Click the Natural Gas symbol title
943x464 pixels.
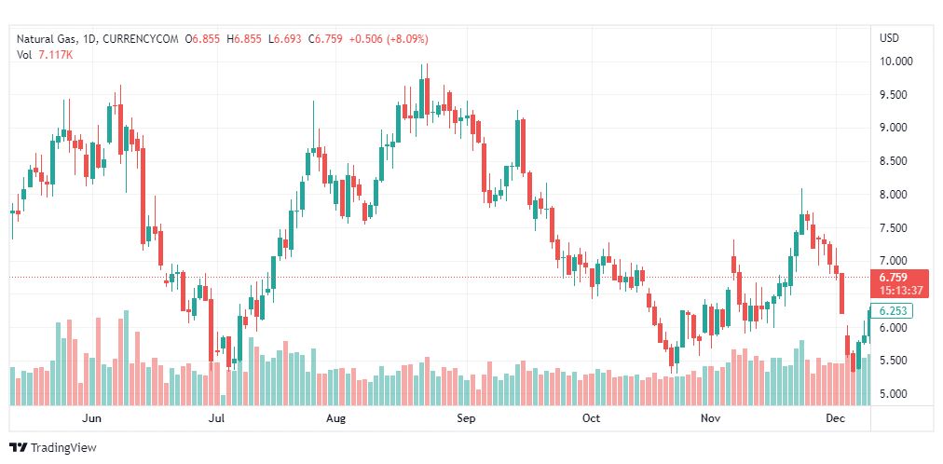45,39
